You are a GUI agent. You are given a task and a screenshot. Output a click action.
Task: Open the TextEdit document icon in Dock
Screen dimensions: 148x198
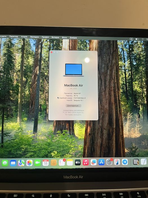tap(143, 162)
